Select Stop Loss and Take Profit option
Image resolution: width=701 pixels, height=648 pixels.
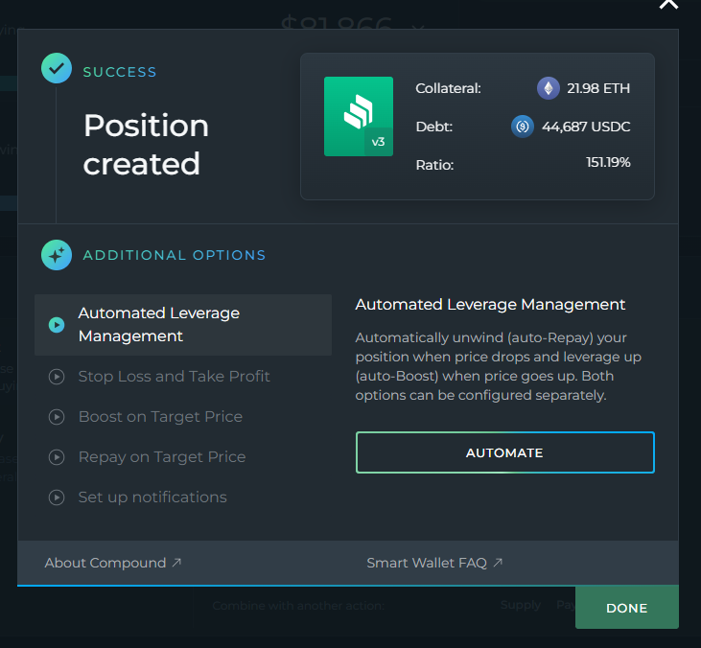coord(174,377)
